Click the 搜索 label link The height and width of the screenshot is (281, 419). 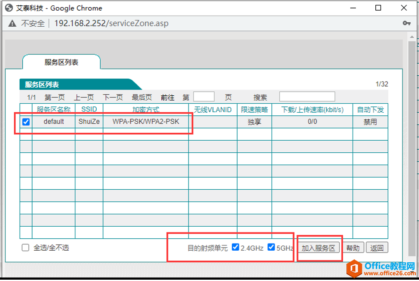(260, 98)
